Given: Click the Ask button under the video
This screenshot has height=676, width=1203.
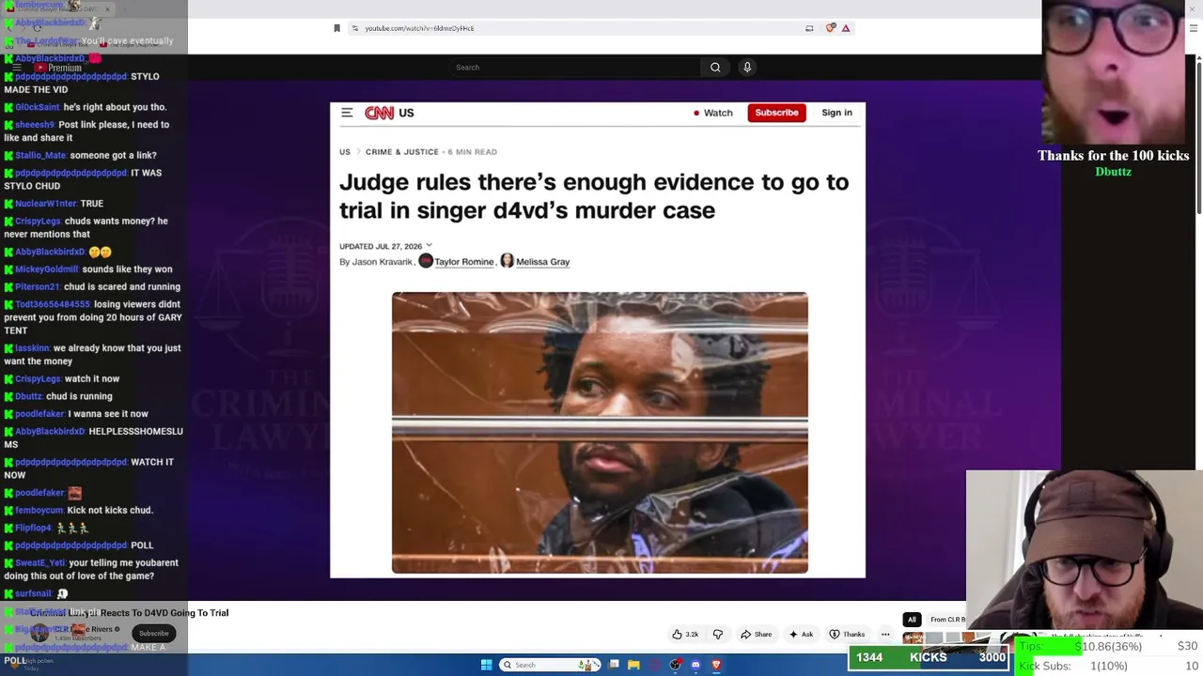Looking at the screenshot, I should (802, 635).
